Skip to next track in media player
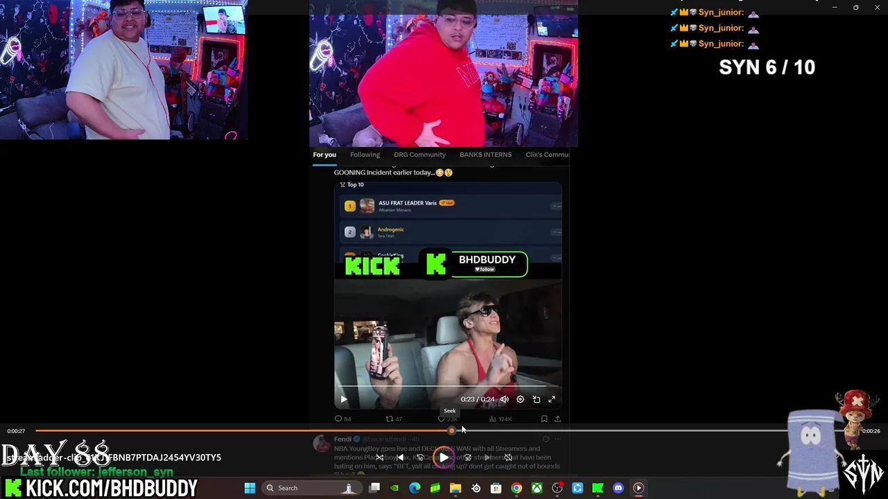Screen dimensions: 888x499 click(488, 457)
